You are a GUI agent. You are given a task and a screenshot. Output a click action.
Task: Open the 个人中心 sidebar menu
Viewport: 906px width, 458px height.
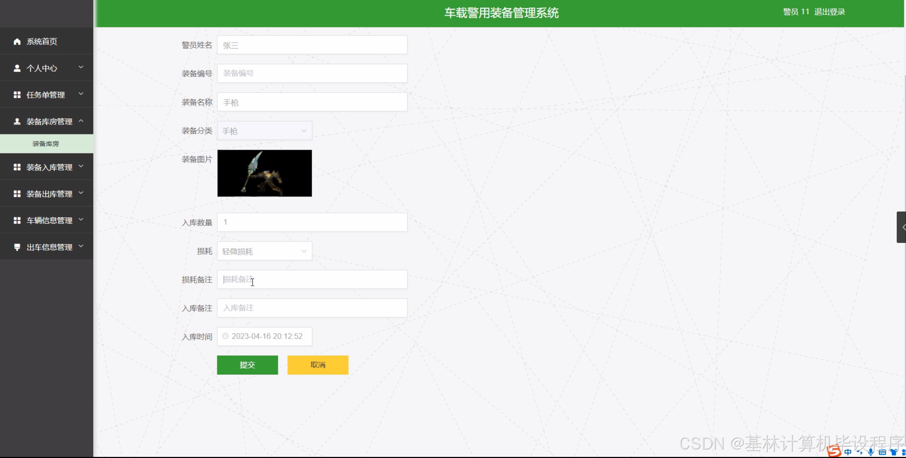coord(46,68)
